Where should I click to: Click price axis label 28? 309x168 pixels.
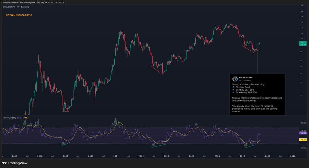pyautogui.click(x=302, y=12)
